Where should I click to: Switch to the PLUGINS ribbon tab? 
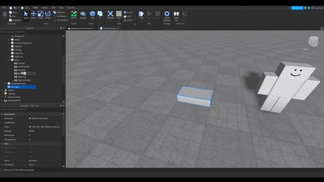71,8
